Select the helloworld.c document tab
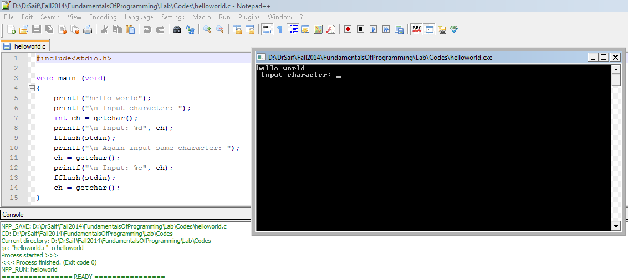Screen dimensions: 628x280 coord(25,46)
